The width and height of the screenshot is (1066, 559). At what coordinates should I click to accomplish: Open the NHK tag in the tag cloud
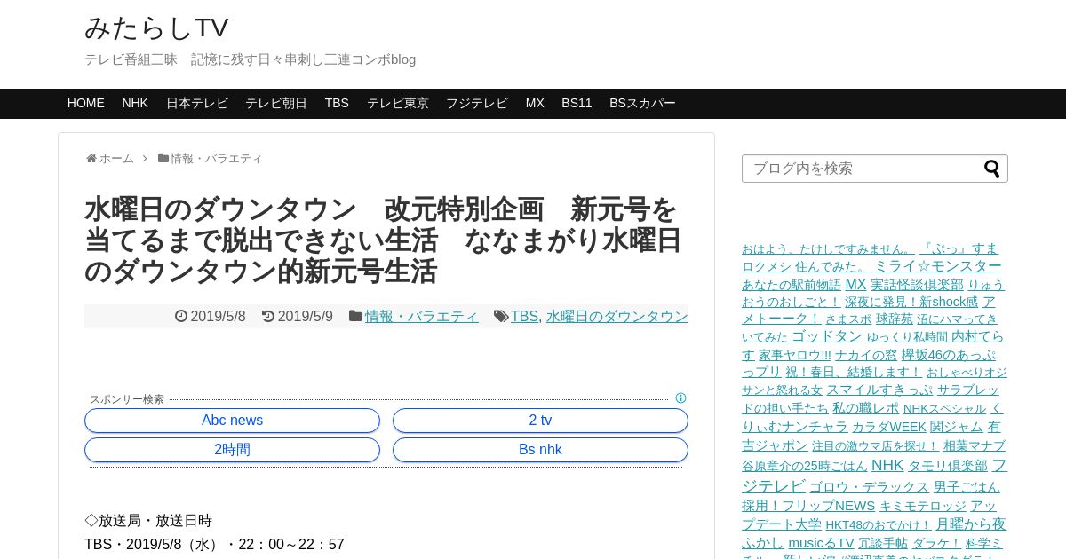click(x=887, y=465)
